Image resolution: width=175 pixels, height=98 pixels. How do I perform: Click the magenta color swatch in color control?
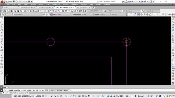(x=54, y=14)
